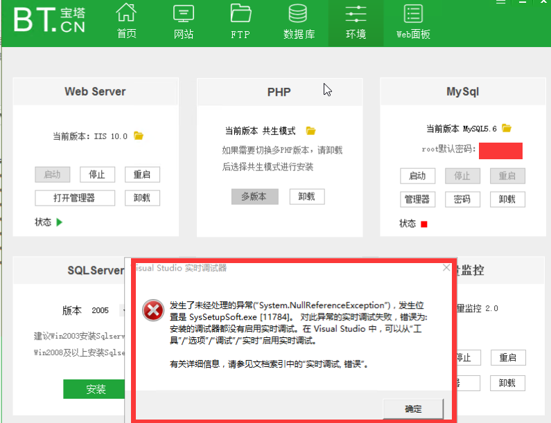This screenshot has height=423, width=551.
Task: Click the 'SQLServer' panel heading
Action: click(96, 270)
